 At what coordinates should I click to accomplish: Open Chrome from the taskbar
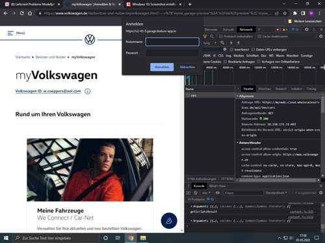pyautogui.click(x=131, y=238)
